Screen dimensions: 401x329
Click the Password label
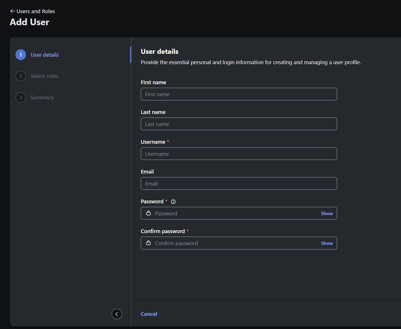coord(152,201)
